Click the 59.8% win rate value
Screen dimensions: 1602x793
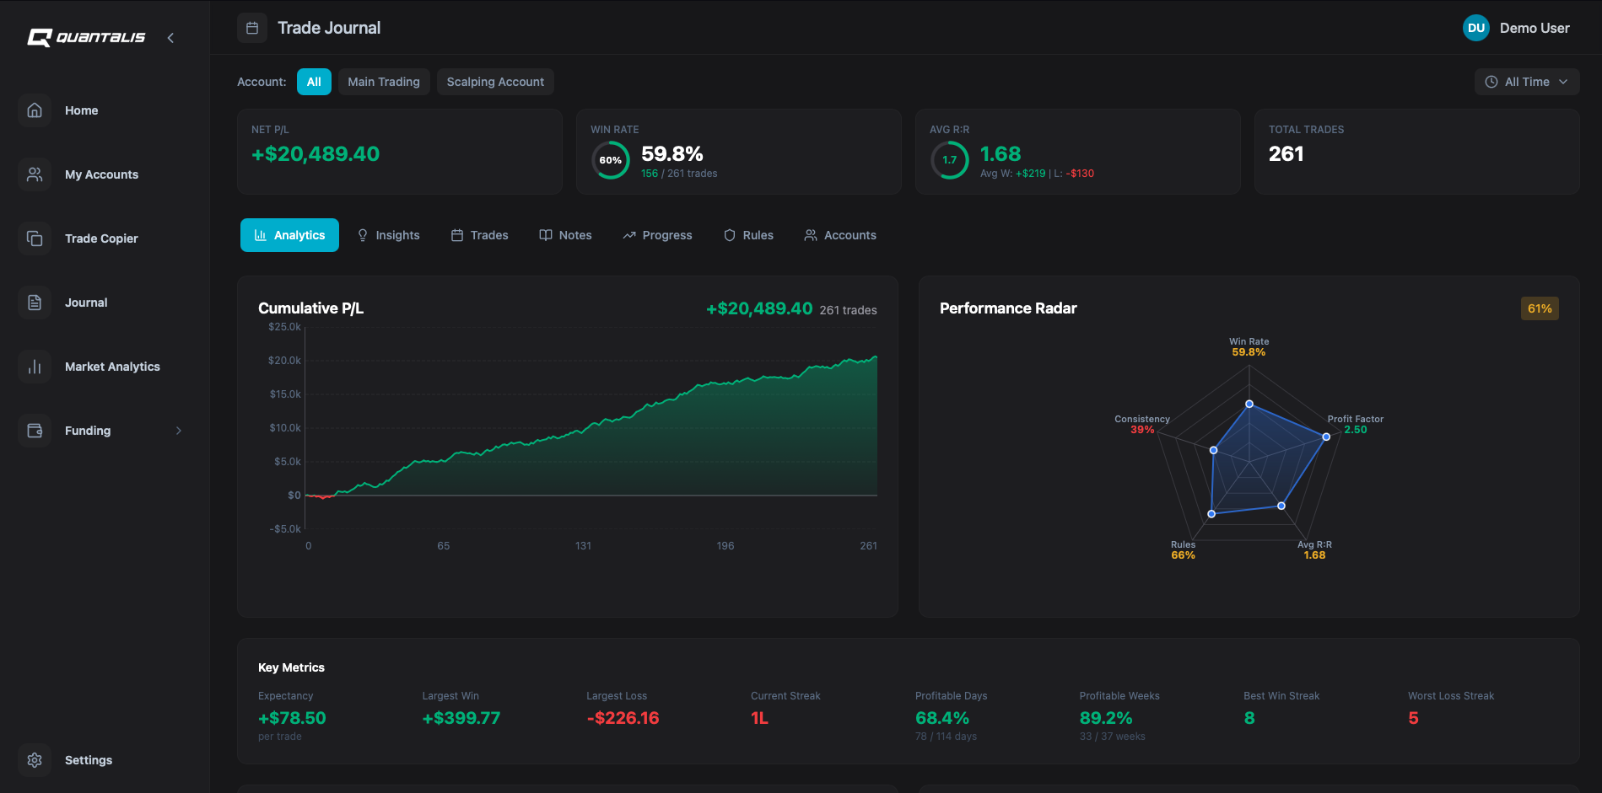(x=672, y=154)
